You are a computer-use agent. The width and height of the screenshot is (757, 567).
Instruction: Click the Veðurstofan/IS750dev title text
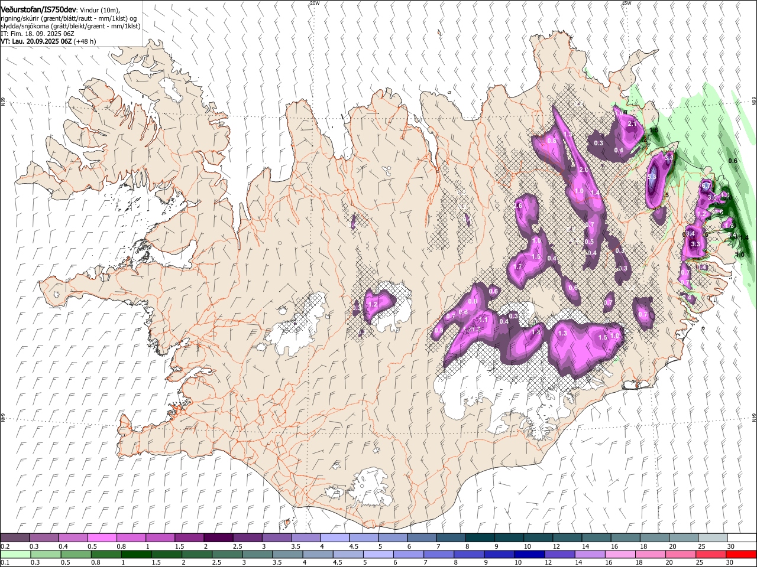tap(38, 10)
